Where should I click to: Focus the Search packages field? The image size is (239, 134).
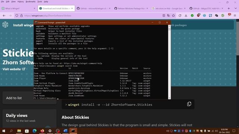point(202,25)
